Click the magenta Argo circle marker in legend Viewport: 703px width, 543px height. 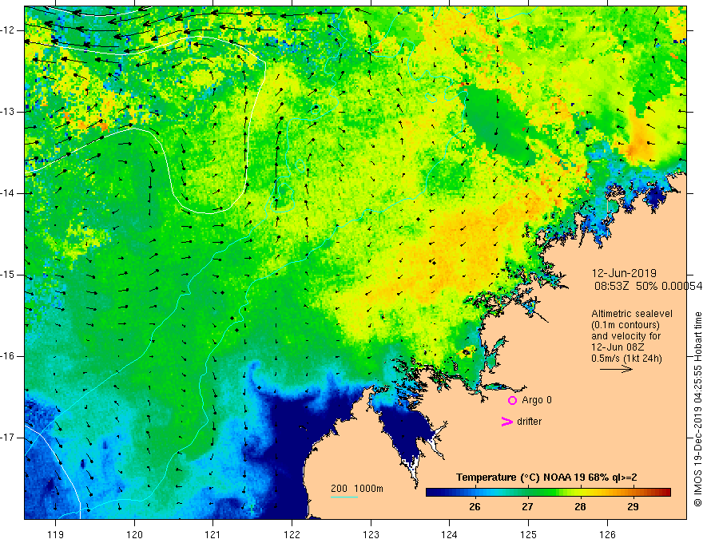512,401
